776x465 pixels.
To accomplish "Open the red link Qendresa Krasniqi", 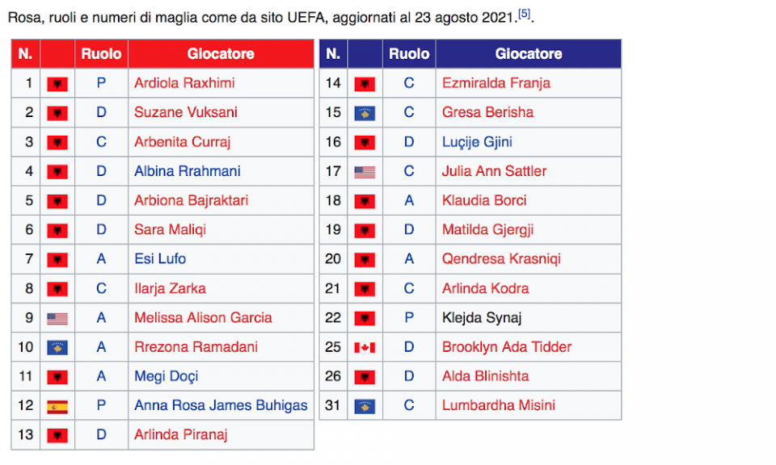I will (x=501, y=258).
